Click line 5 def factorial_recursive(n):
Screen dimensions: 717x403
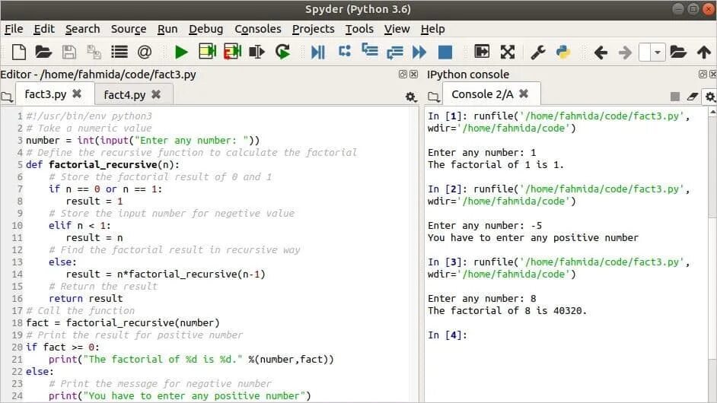103,164
